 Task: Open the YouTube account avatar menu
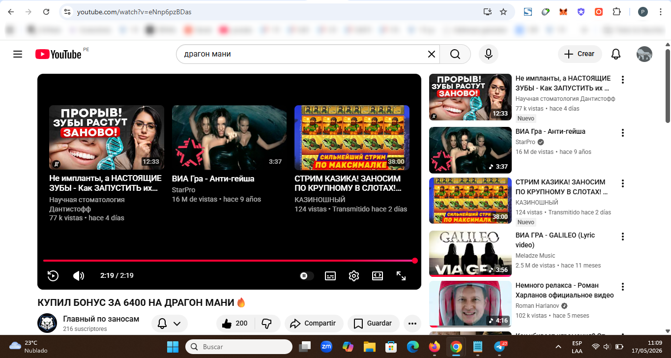click(x=644, y=54)
